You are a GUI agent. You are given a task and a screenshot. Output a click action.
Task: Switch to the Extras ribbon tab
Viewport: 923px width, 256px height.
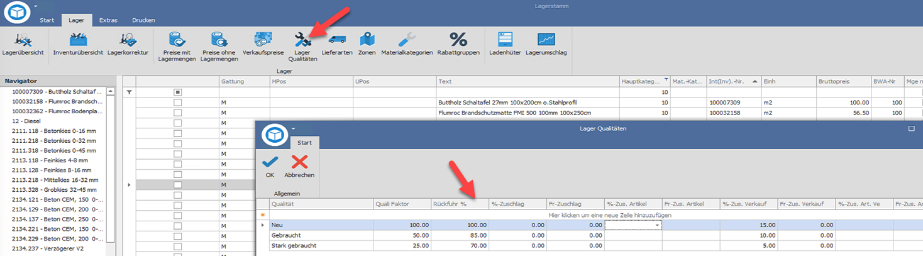pyautogui.click(x=108, y=20)
